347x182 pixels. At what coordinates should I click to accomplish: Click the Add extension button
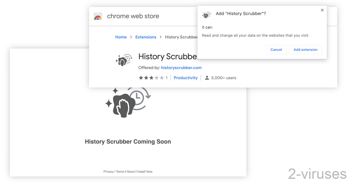305,49
